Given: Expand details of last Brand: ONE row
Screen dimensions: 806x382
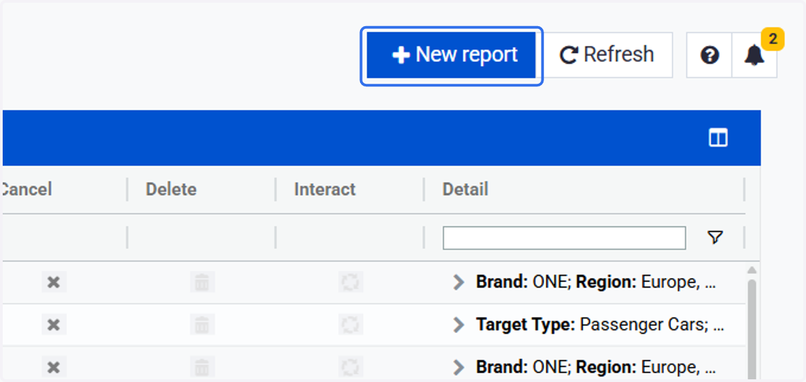Looking at the screenshot, I should tap(459, 367).
